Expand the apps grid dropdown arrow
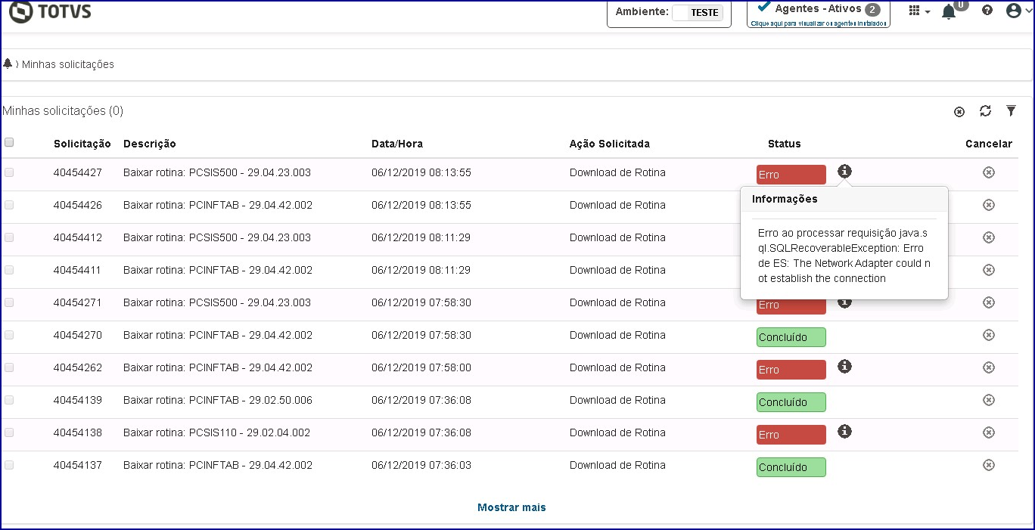 928,13
